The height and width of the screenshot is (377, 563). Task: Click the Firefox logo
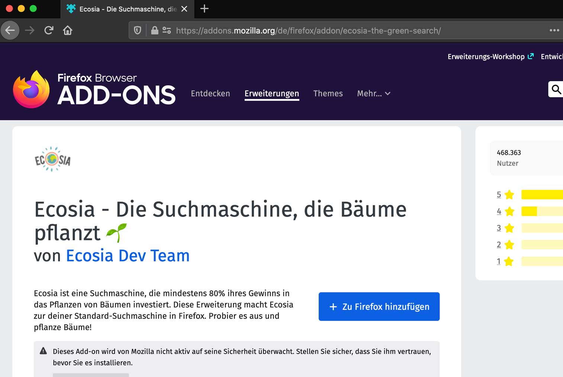pos(31,89)
